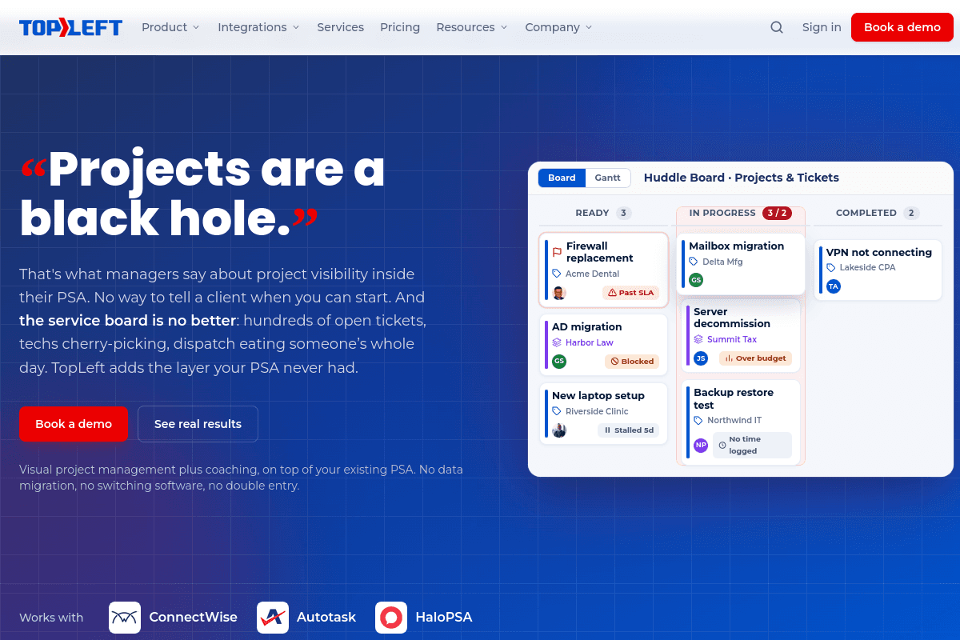Click the layers icon beside Summit Tax
This screenshot has height=640, width=960.
(698, 339)
